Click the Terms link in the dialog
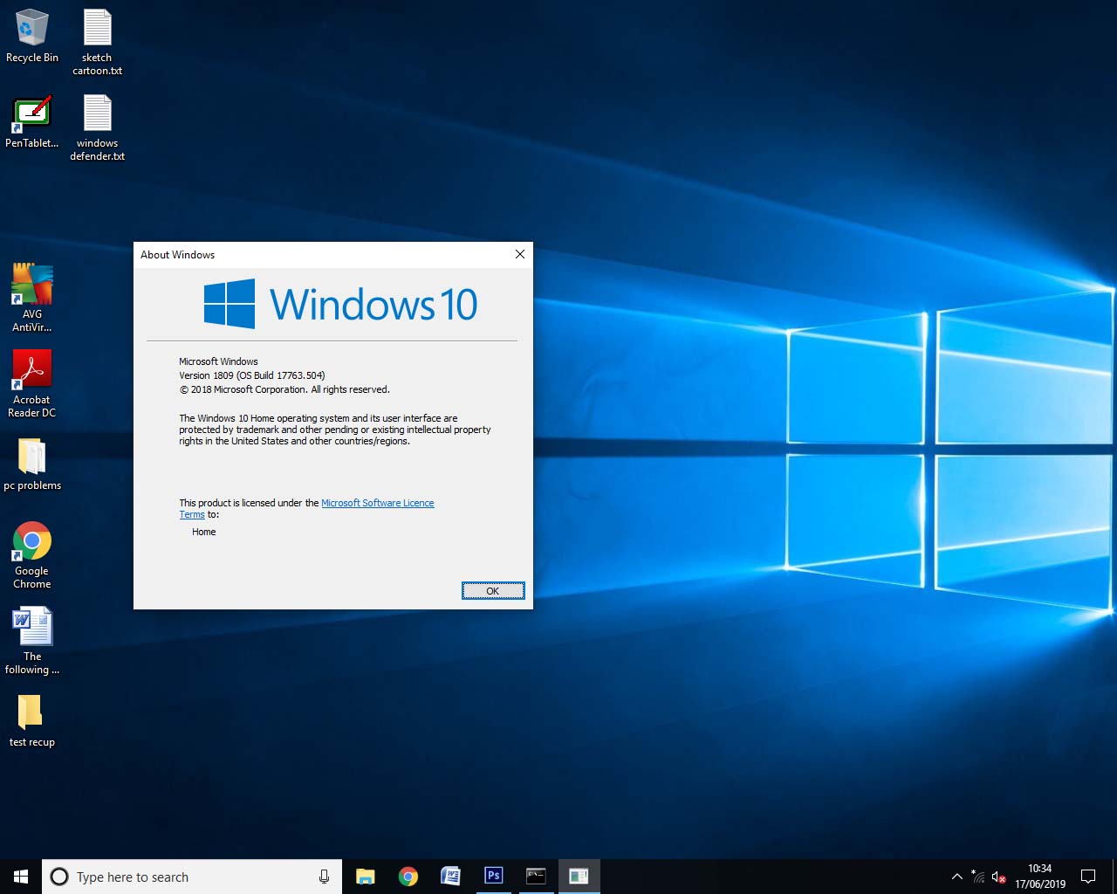Viewport: 1117px width, 894px height. pyautogui.click(x=192, y=514)
